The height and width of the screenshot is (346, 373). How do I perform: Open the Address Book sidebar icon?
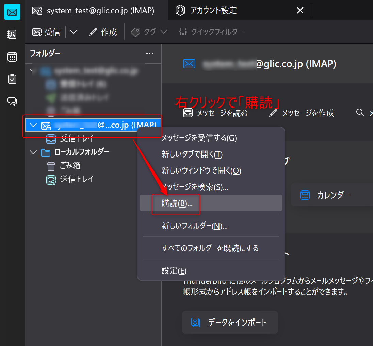click(12, 34)
